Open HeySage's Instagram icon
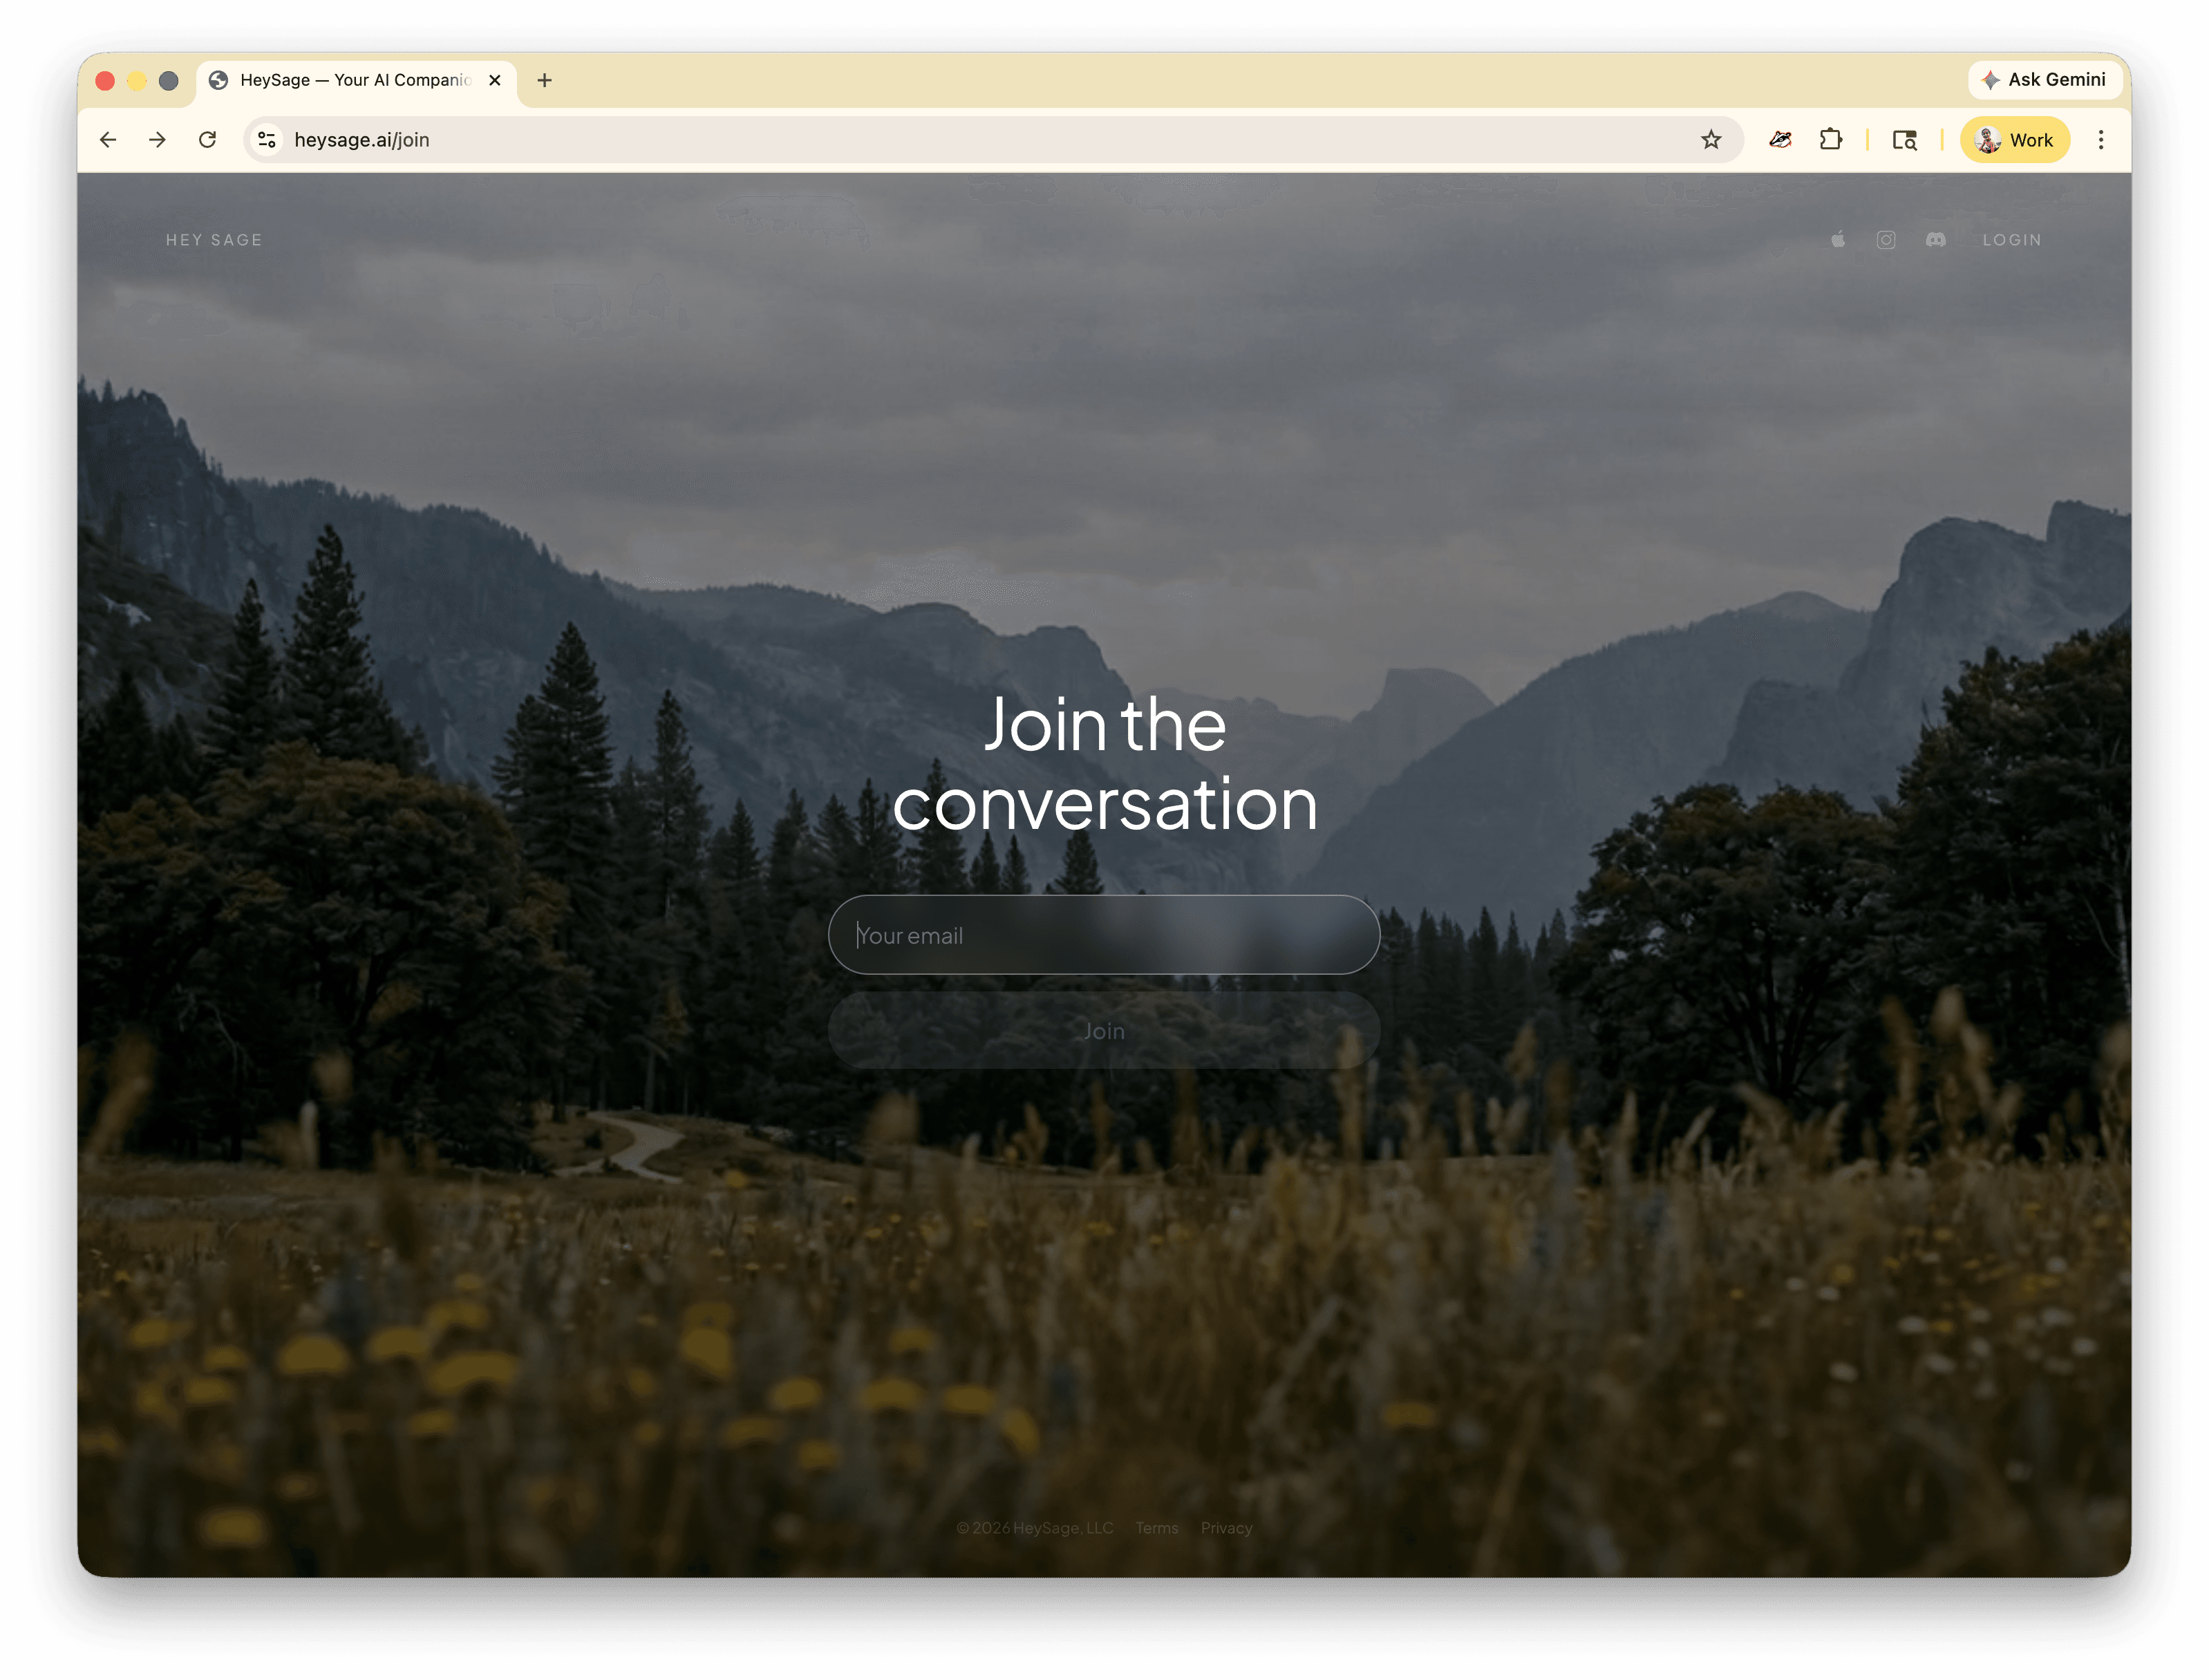The height and width of the screenshot is (1680, 2209). coord(1886,240)
